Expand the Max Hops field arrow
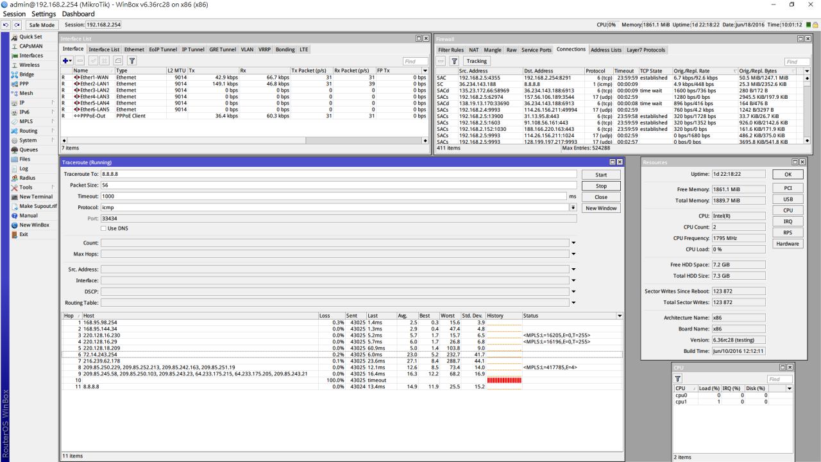Viewport: 821px width, 462px height. click(x=573, y=254)
